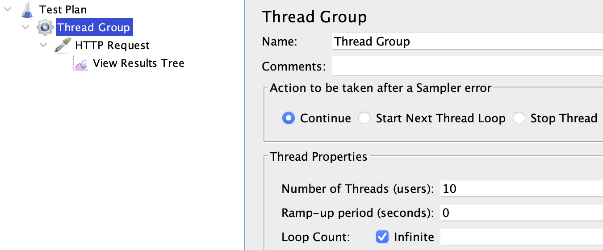Select the Continue radio button
Viewport: 603px width, 250px height.
click(289, 118)
